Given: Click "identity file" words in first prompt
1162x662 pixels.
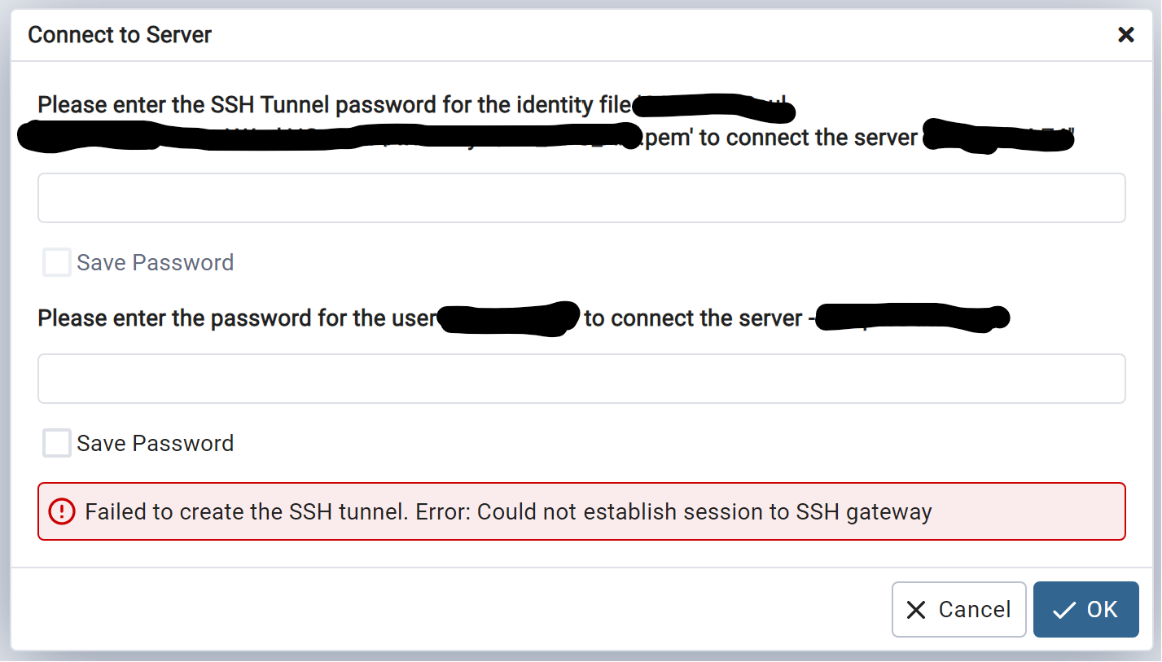Looking at the screenshot, I should [x=563, y=105].
